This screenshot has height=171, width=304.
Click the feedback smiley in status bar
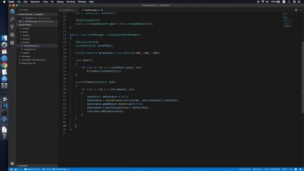(295, 169)
